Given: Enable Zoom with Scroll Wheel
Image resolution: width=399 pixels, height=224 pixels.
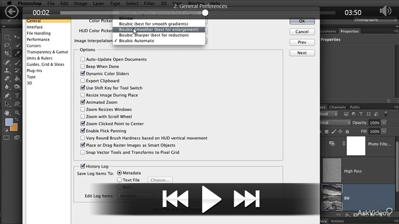Looking at the screenshot, I should pos(83,116).
